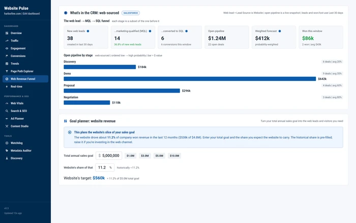Open Metadata Auditor tool
This screenshot has width=356, height=223.
tap(25, 151)
